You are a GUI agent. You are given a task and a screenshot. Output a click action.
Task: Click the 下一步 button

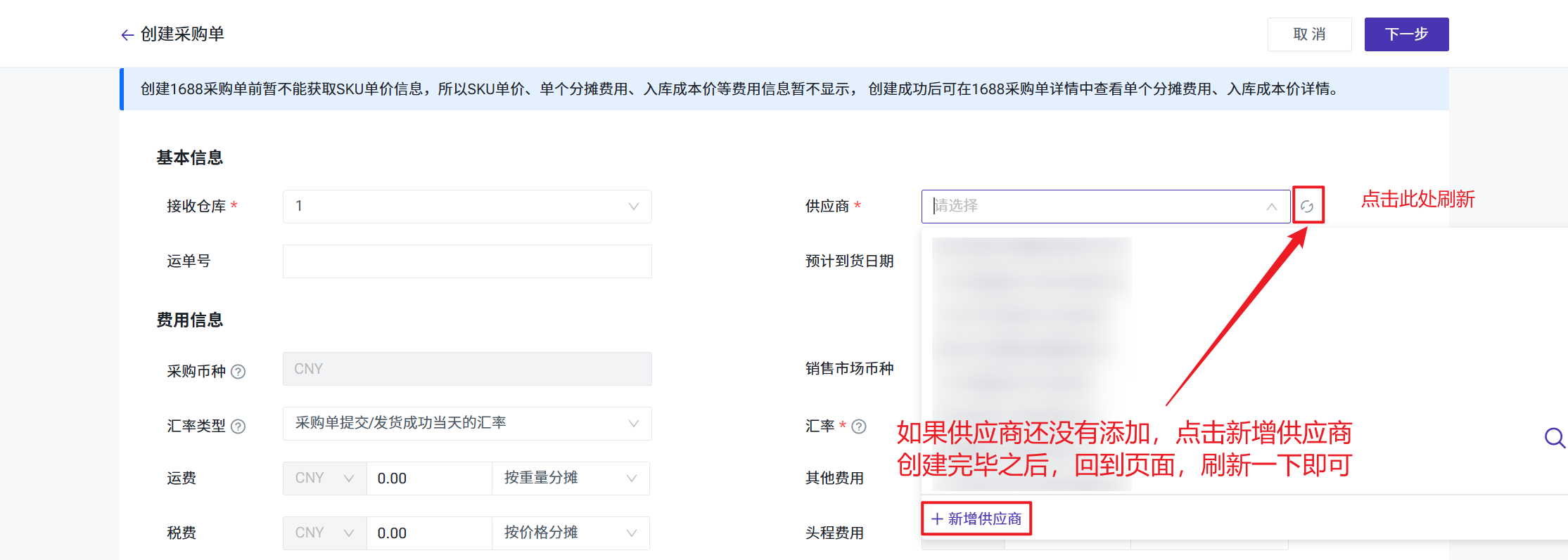1406,34
